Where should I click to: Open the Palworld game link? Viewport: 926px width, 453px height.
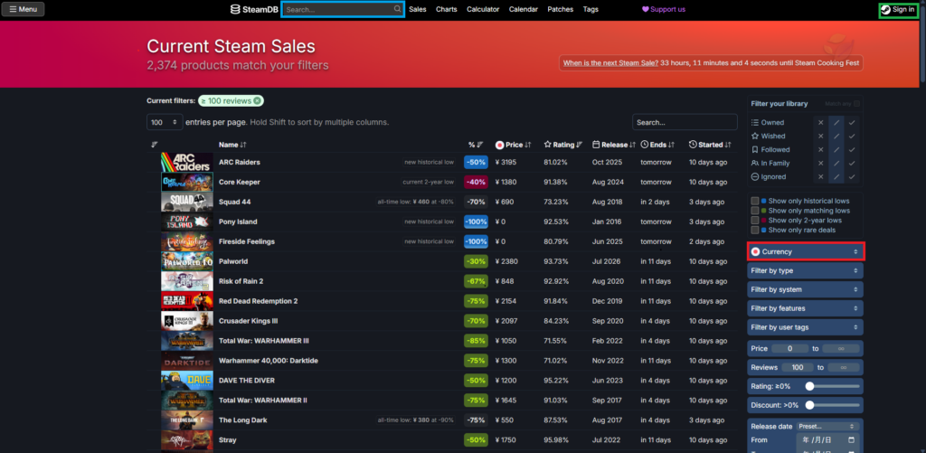(233, 261)
